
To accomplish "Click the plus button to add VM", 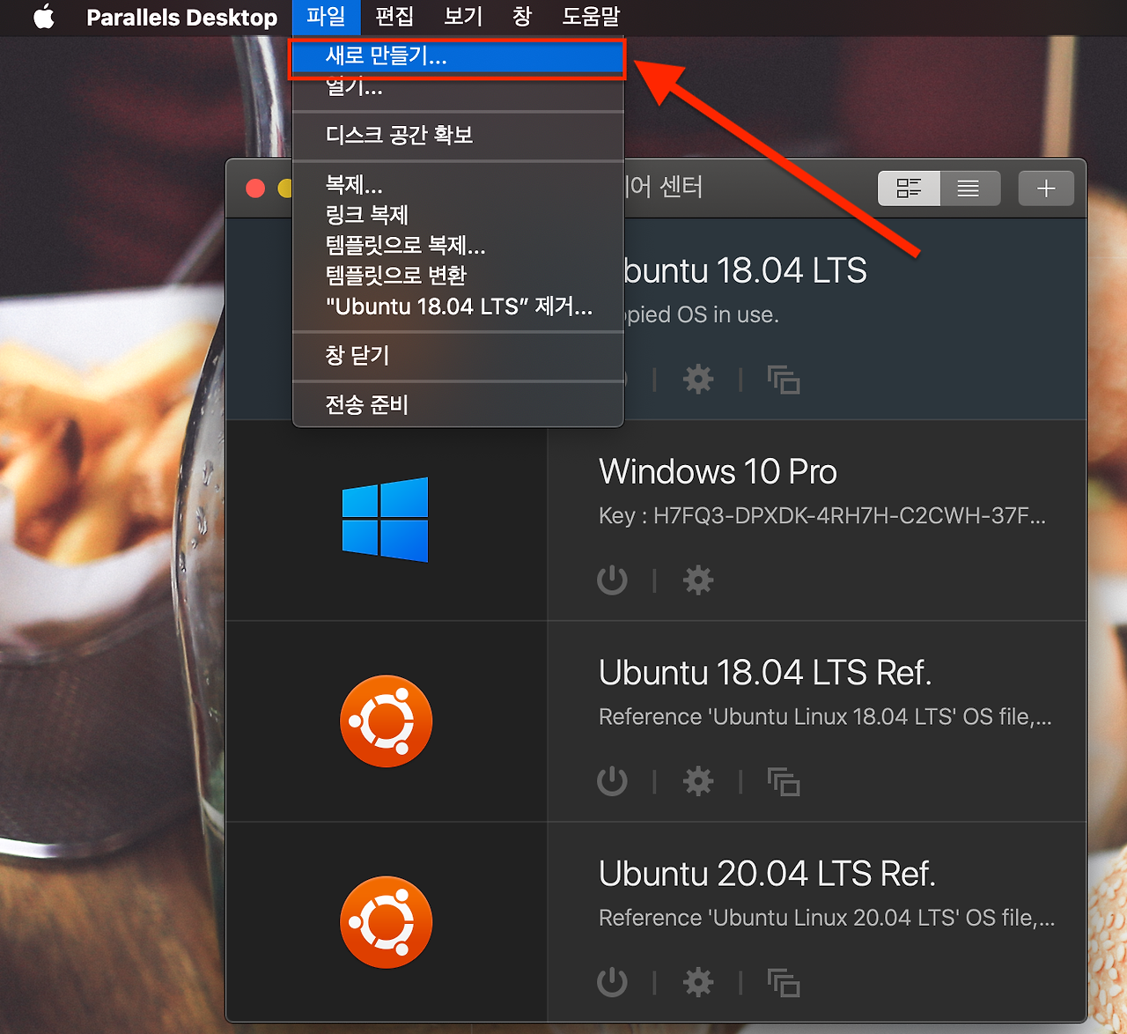I will pyautogui.click(x=1046, y=188).
